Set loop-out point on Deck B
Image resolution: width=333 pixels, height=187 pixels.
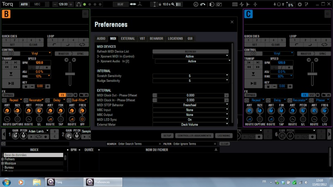coord(68,45)
